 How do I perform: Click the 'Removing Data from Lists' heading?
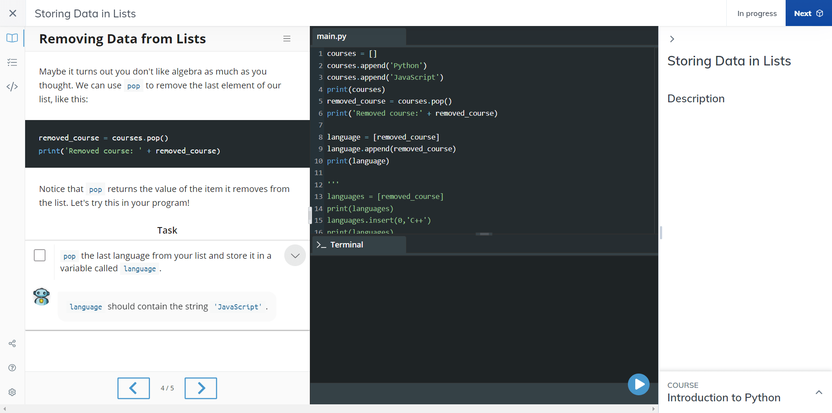(123, 39)
